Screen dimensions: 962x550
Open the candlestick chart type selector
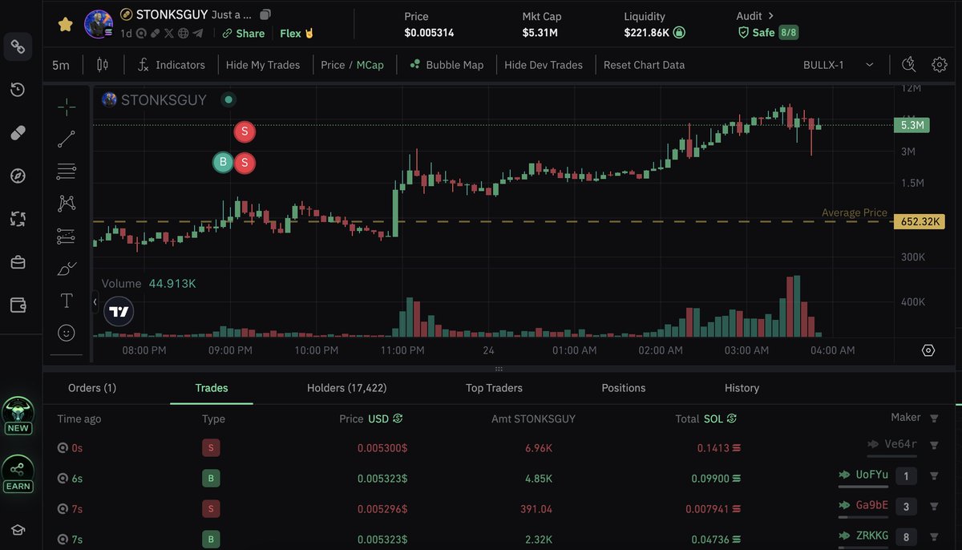click(103, 65)
